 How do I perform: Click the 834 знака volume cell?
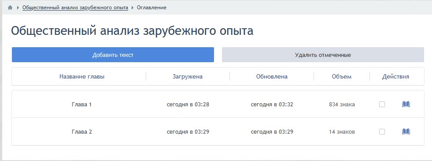click(x=342, y=105)
